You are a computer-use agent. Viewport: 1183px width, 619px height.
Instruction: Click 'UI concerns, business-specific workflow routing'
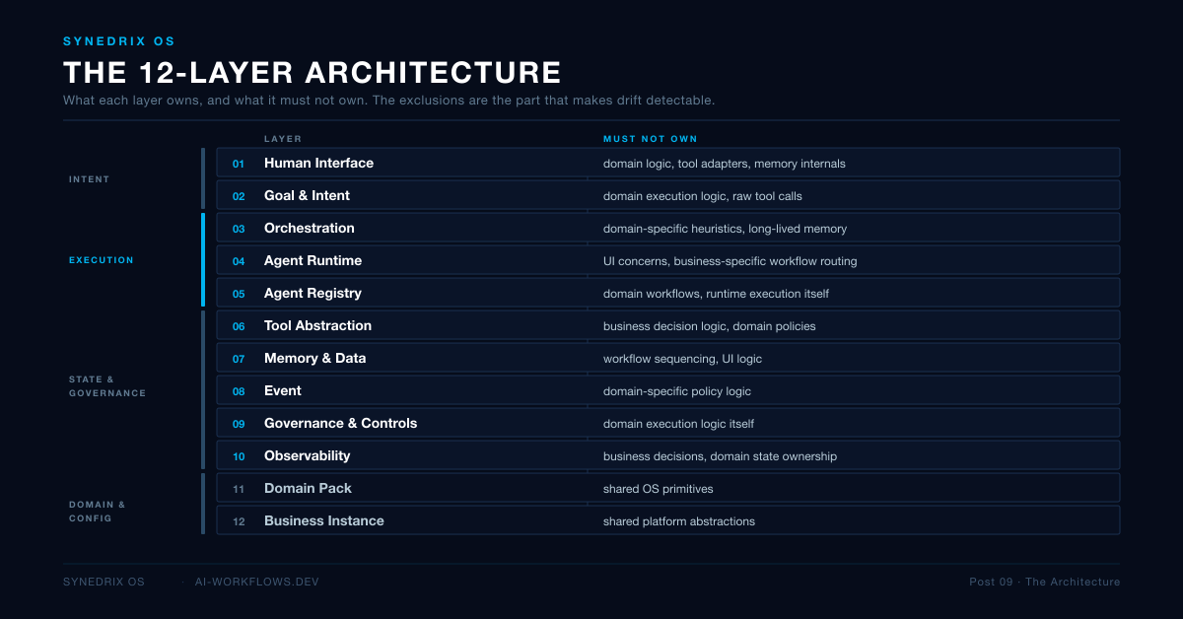pyautogui.click(x=731, y=261)
